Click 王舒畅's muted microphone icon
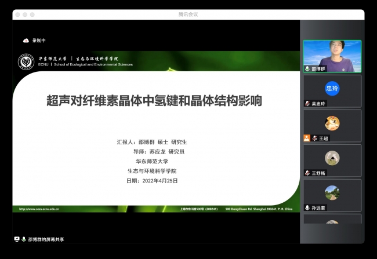 (x=307, y=173)
